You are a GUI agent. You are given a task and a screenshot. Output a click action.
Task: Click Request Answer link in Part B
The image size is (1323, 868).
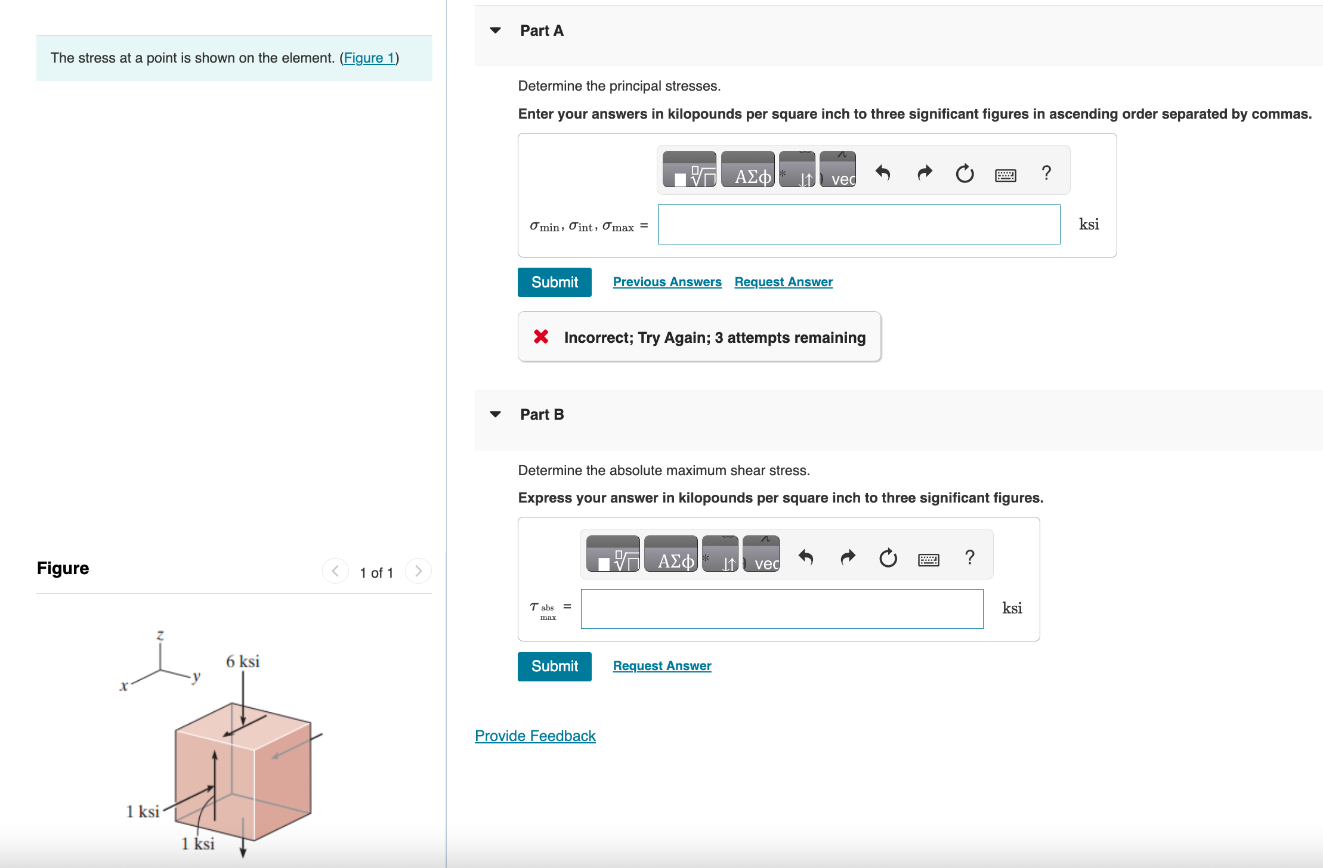[661, 666]
